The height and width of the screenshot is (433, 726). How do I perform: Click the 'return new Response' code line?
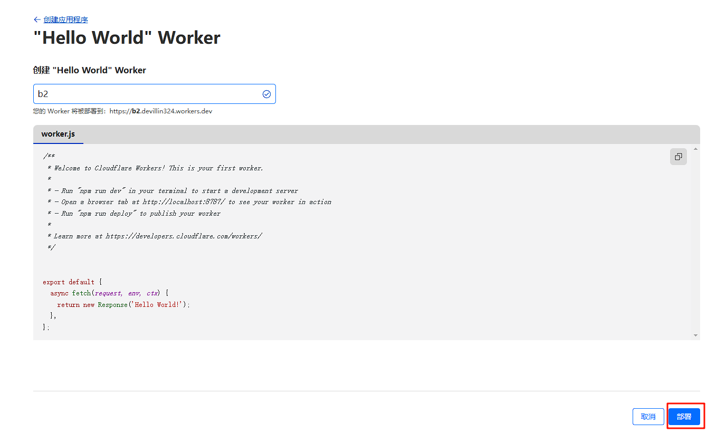(x=123, y=305)
